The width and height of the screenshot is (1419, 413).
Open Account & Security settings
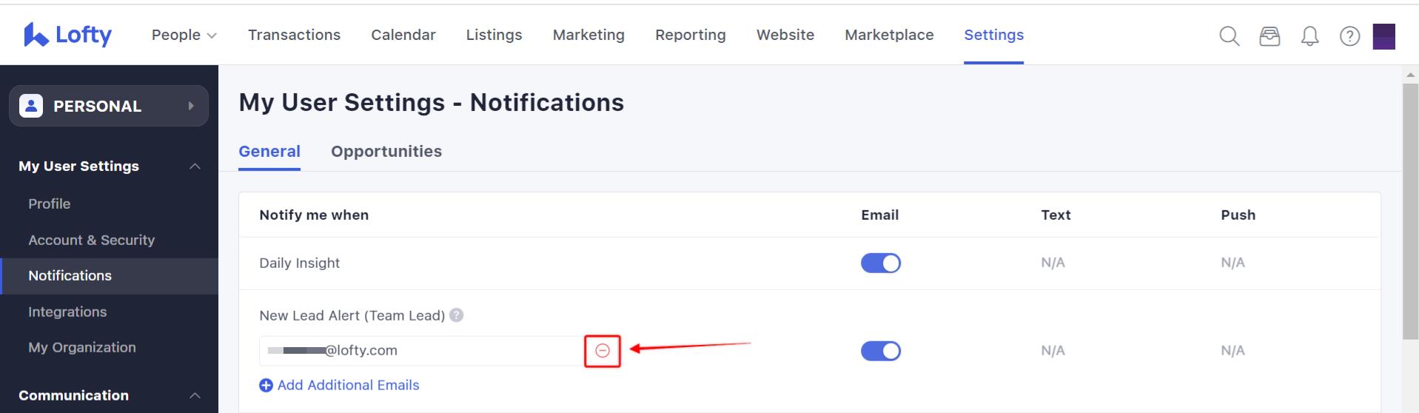pyautogui.click(x=92, y=240)
